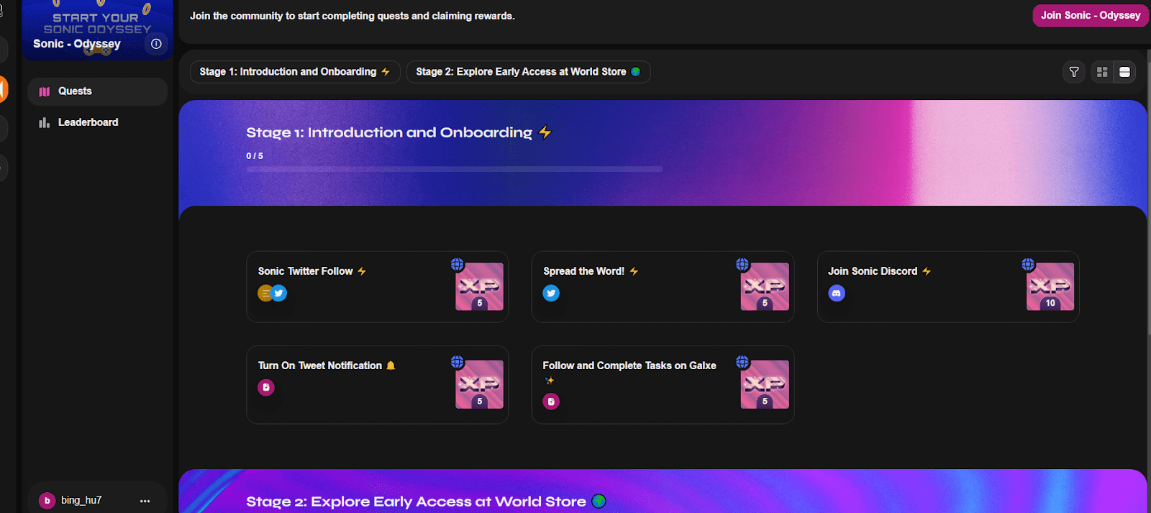Click XP 5 reward on Sonic Twitter Follow
1151x513 pixels.
coord(479,286)
